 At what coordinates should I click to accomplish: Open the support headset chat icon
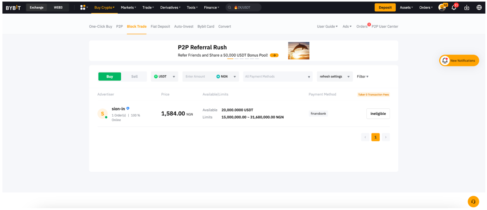(473, 202)
